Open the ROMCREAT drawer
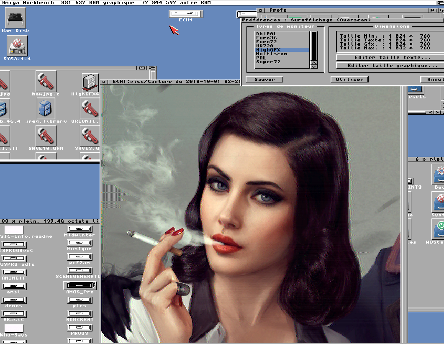 point(79,314)
